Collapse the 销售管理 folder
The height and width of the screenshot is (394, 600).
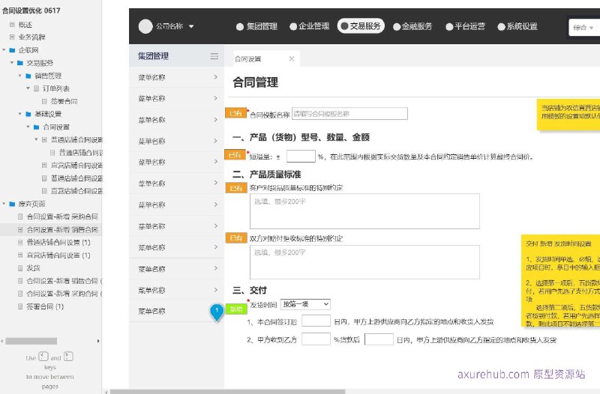(20, 76)
